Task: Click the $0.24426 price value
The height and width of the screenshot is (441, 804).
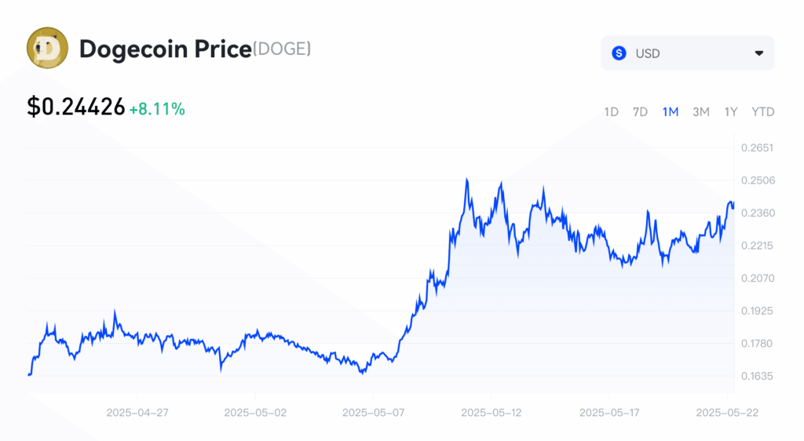Action: click(76, 107)
